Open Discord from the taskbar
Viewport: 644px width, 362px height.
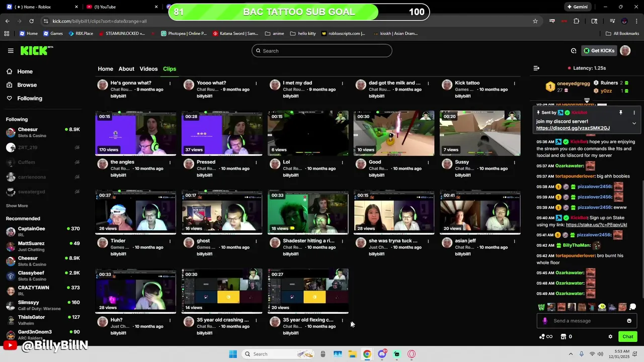pos(382,354)
